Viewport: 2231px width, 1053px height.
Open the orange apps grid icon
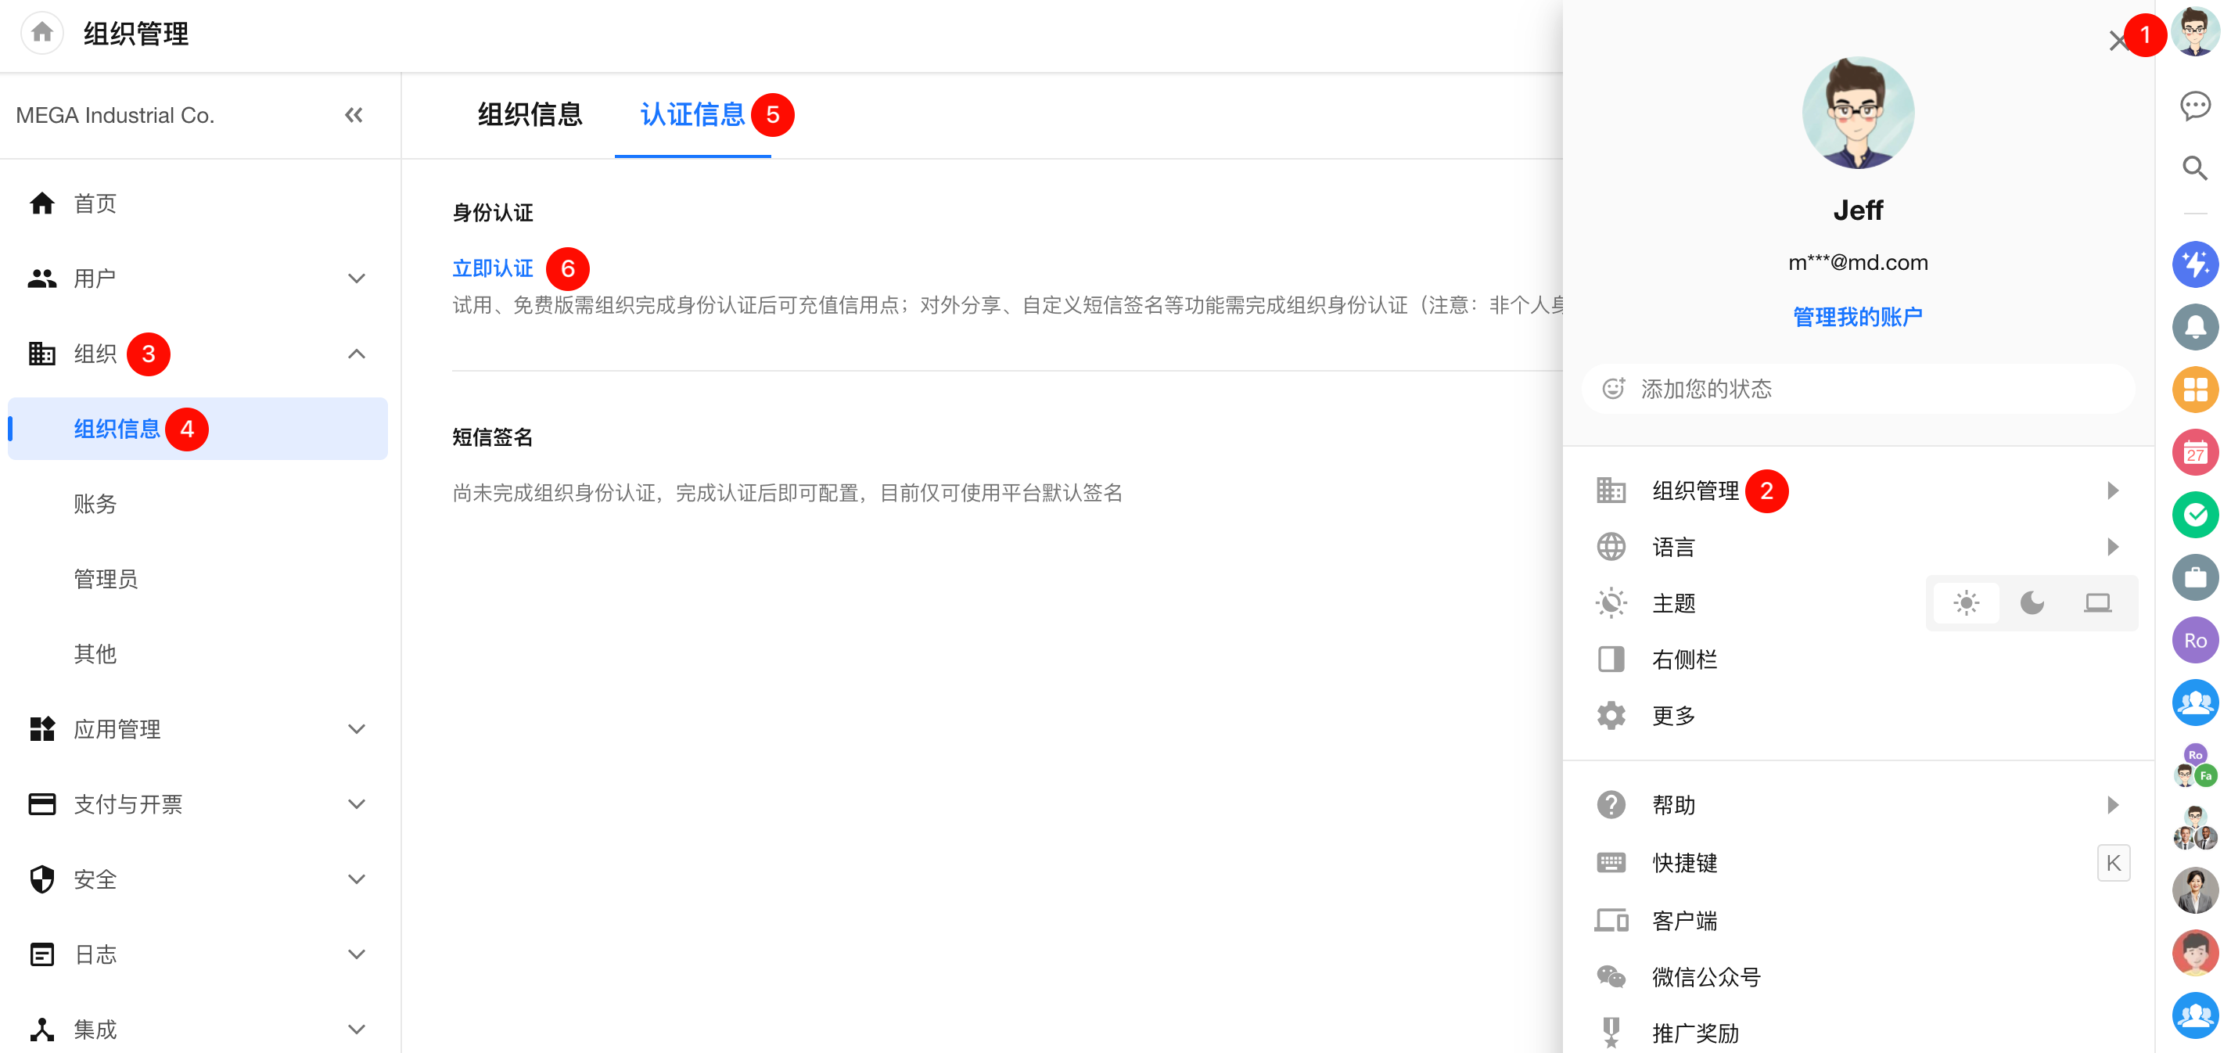click(x=2195, y=390)
